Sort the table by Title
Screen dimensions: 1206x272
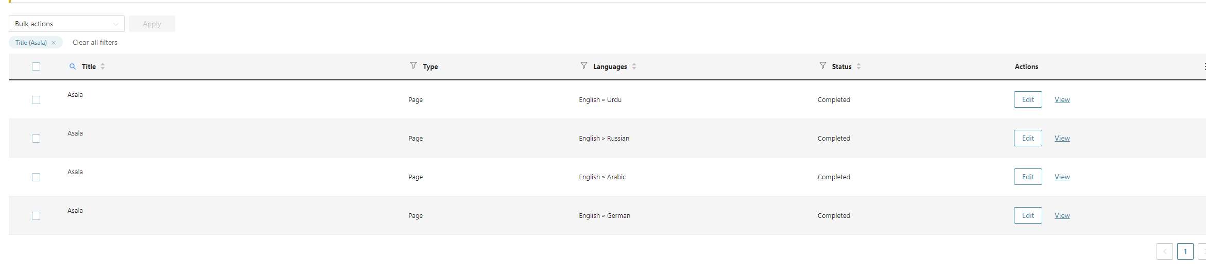pos(103,66)
